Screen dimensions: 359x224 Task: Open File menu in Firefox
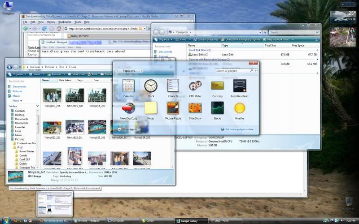25,22
